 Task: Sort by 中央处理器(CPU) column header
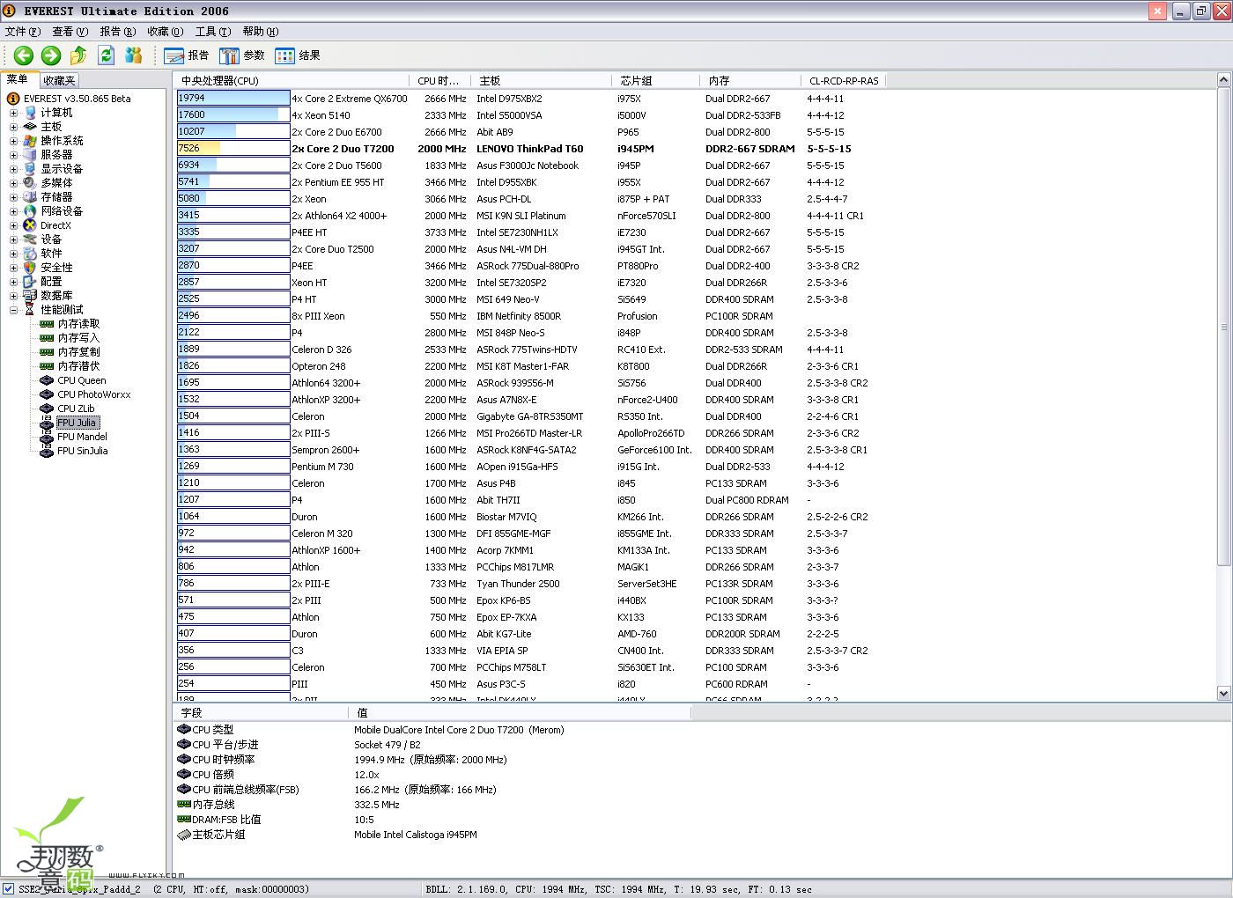point(292,80)
